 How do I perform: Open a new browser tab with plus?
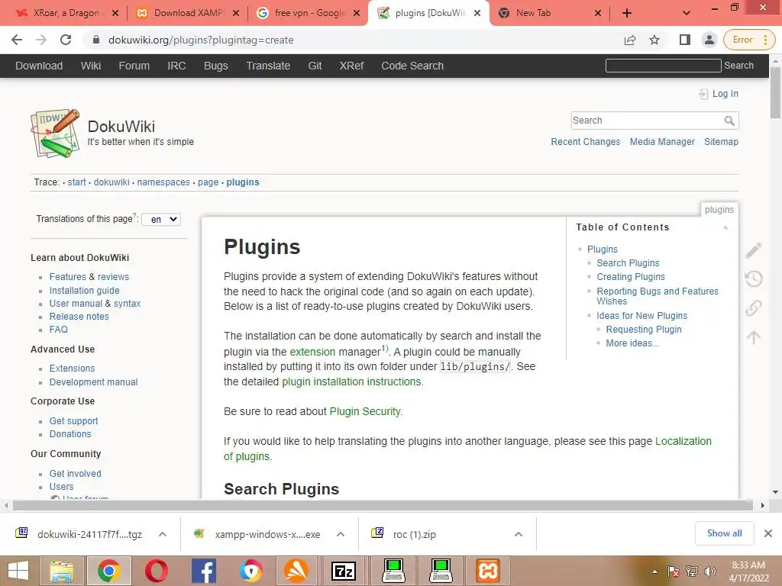point(627,13)
